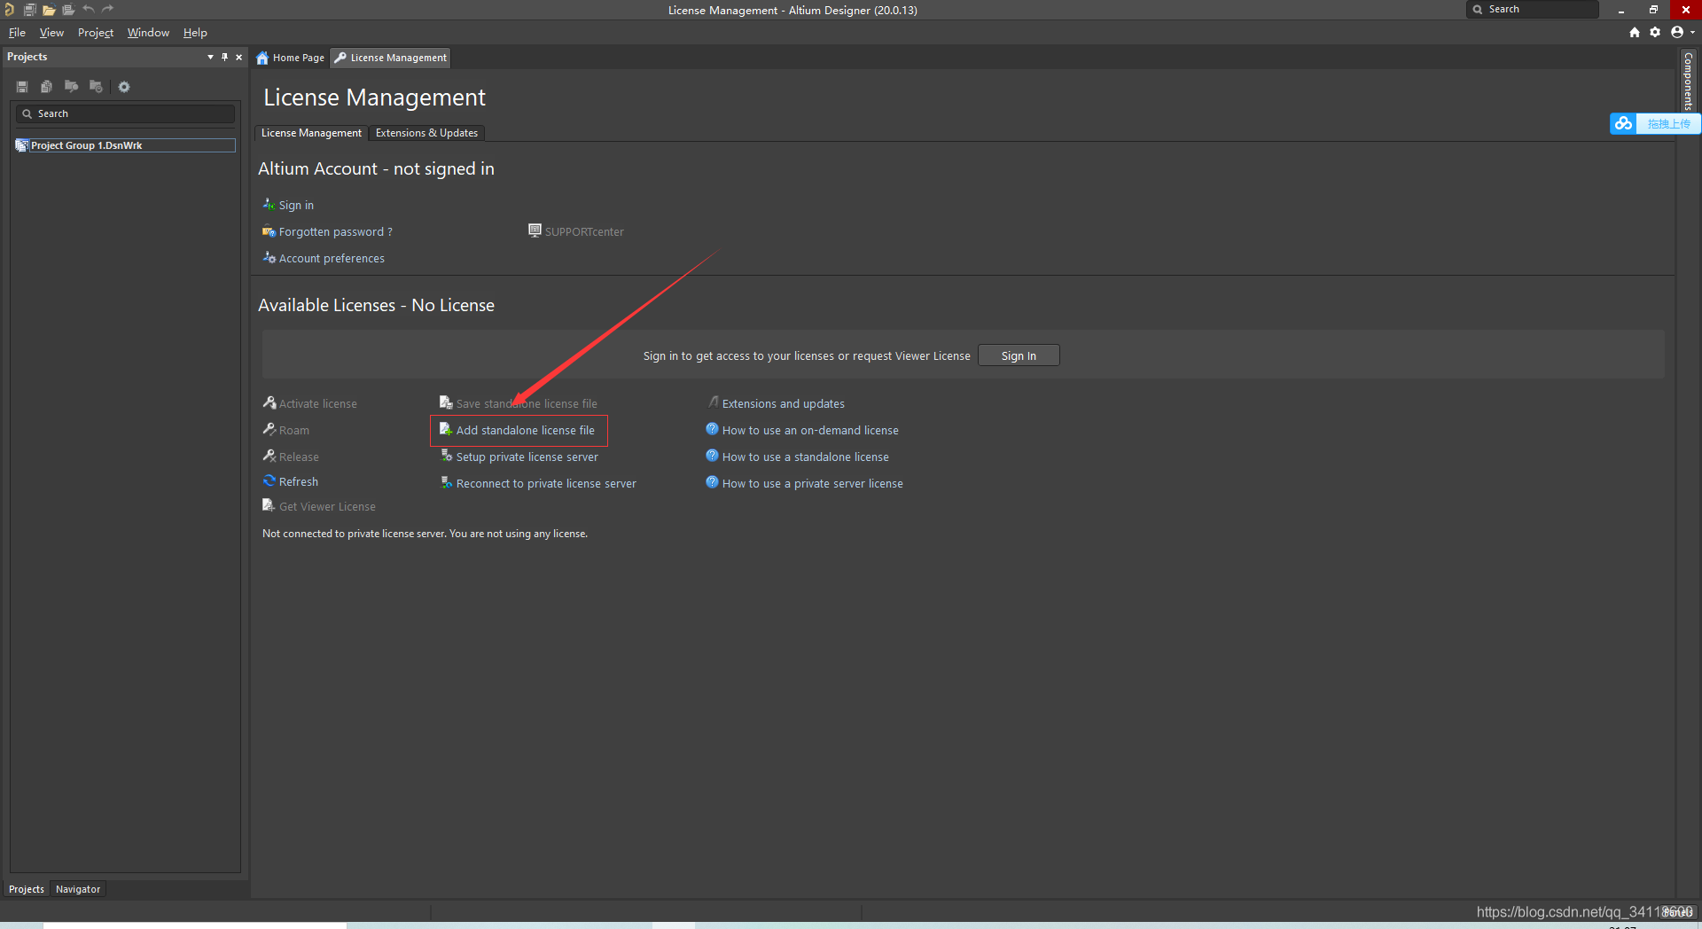Image resolution: width=1702 pixels, height=929 pixels.
Task: Open the Projects panel dropdown arrow
Action: 210,57
